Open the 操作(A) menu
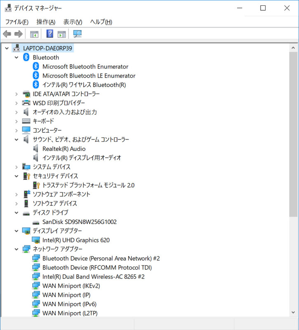 pyautogui.click(x=46, y=22)
